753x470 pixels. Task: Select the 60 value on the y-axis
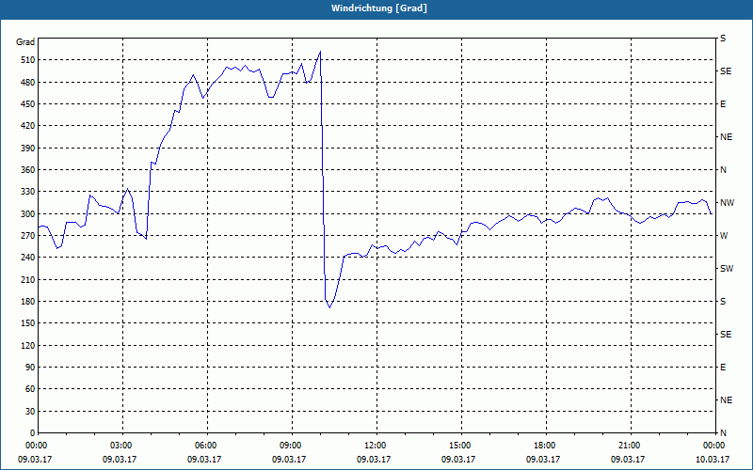click(x=29, y=389)
